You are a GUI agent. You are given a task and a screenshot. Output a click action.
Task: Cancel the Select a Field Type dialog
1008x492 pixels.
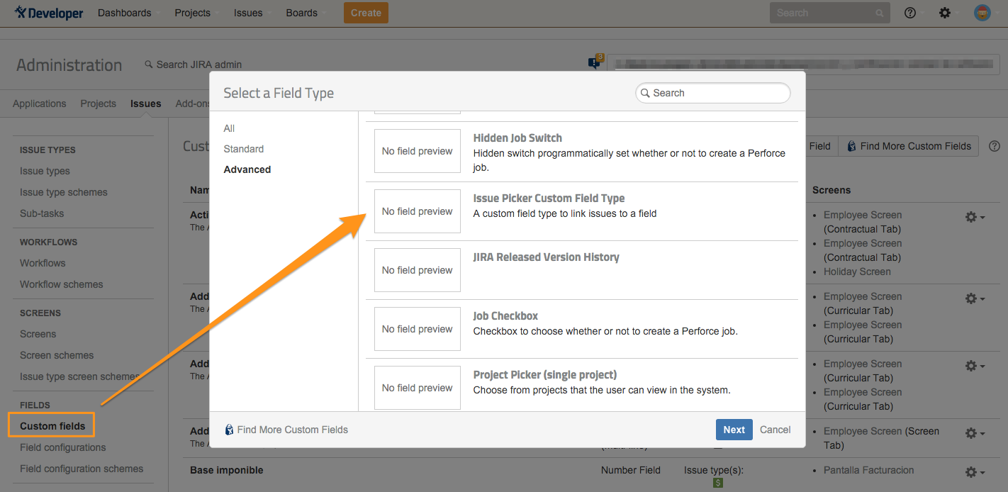coord(775,430)
